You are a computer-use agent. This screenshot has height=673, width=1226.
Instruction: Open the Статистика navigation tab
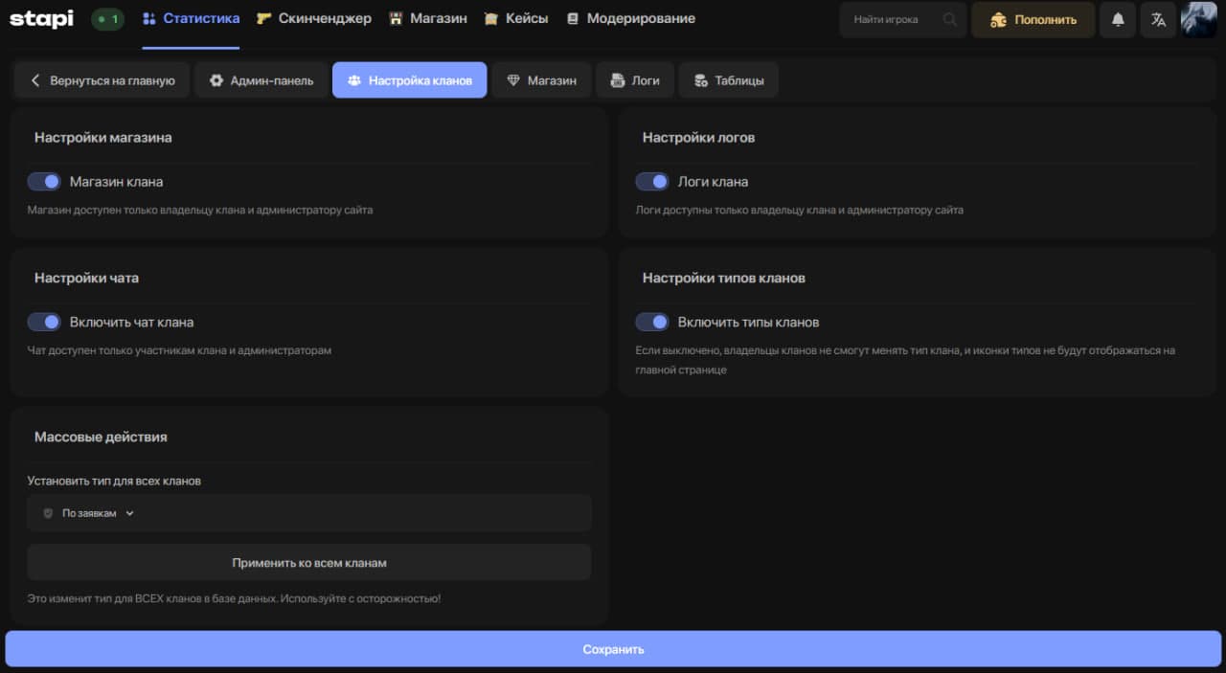point(192,18)
